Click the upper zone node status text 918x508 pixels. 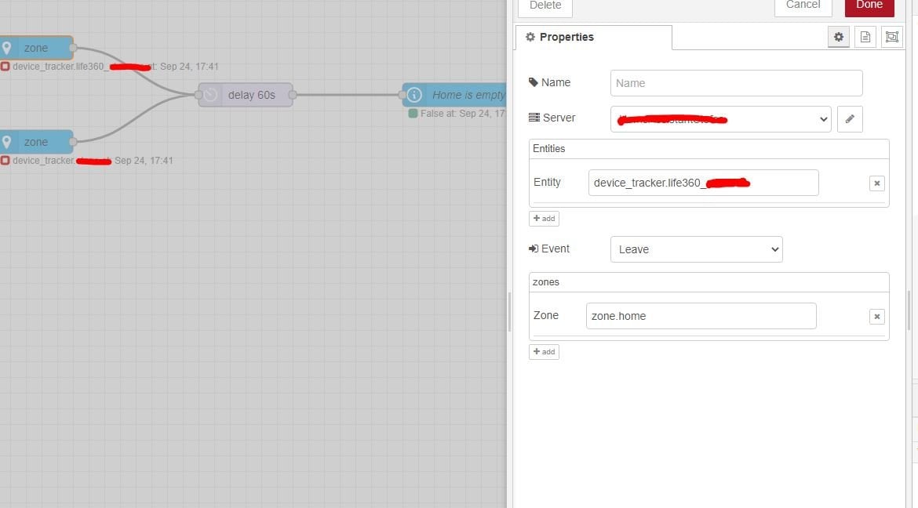coord(115,67)
